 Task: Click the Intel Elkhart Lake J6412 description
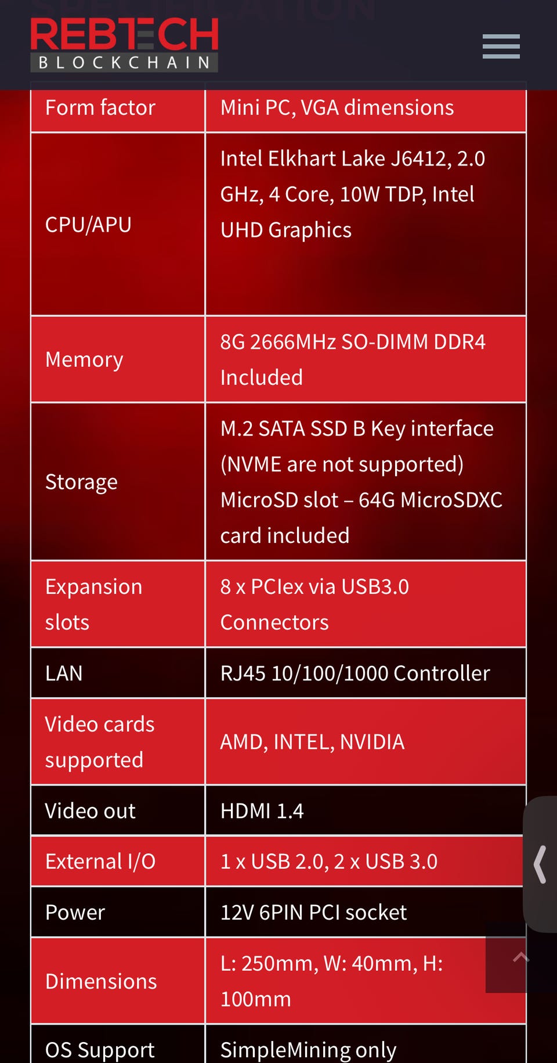352,194
